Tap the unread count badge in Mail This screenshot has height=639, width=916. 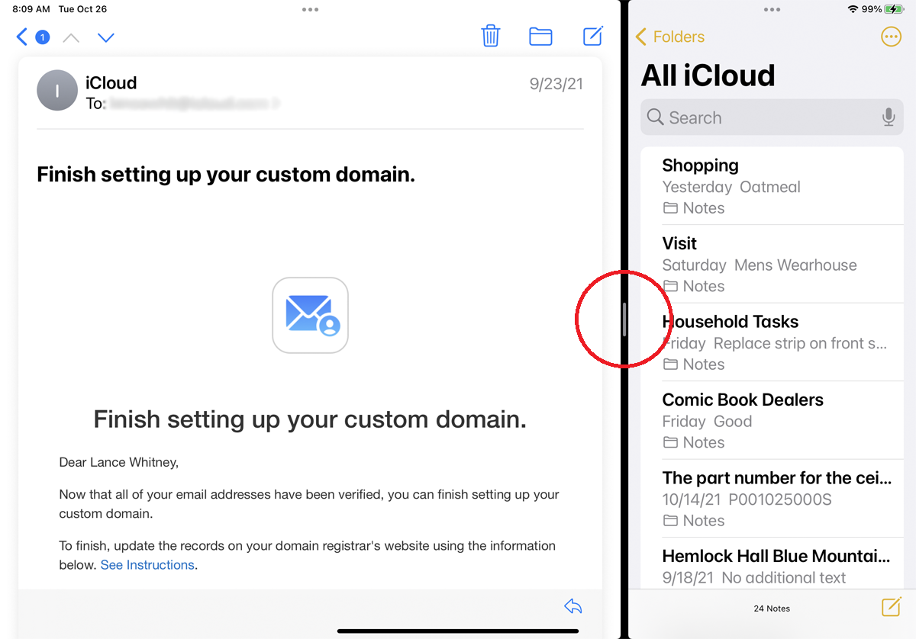click(x=43, y=37)
